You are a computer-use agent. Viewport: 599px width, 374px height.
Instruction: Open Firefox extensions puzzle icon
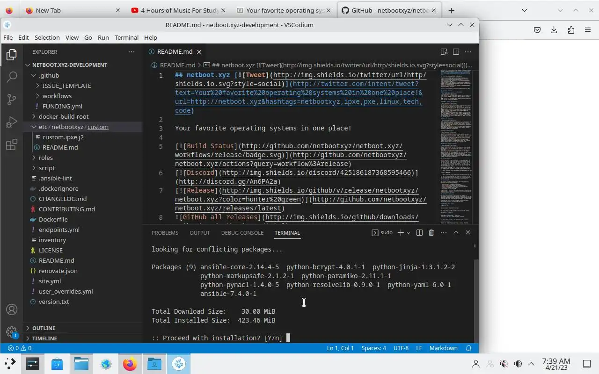571,30
